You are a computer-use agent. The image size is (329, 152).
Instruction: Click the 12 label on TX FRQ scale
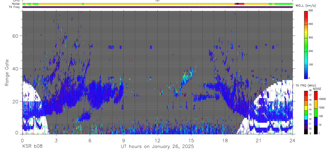point(310,119)
